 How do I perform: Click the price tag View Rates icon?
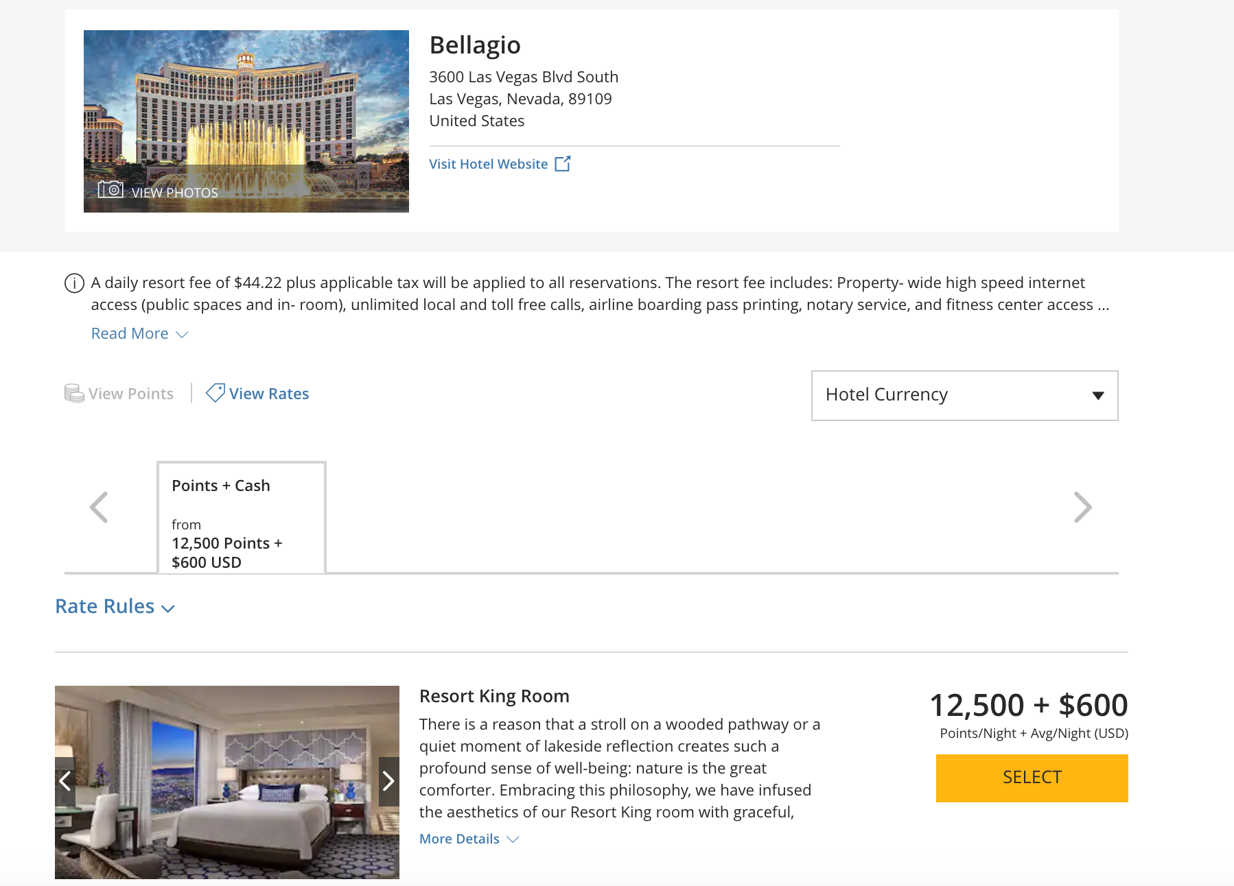coord(216,393)
